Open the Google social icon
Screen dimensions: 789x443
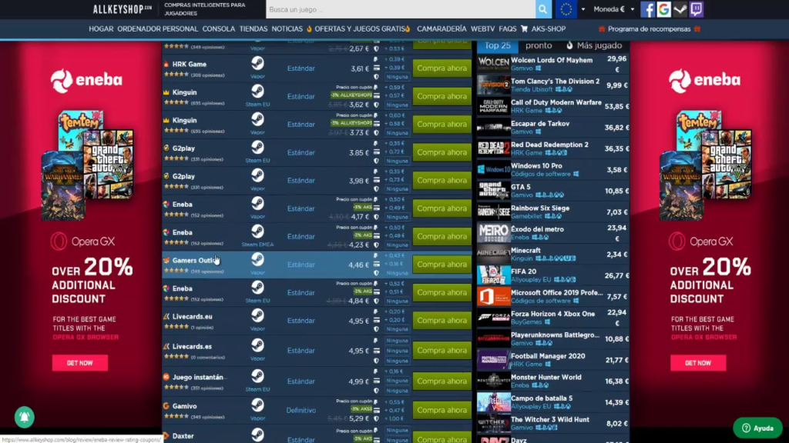[663, 9]
